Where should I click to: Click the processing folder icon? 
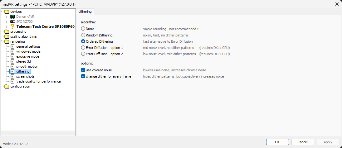(x=7, y=31)
